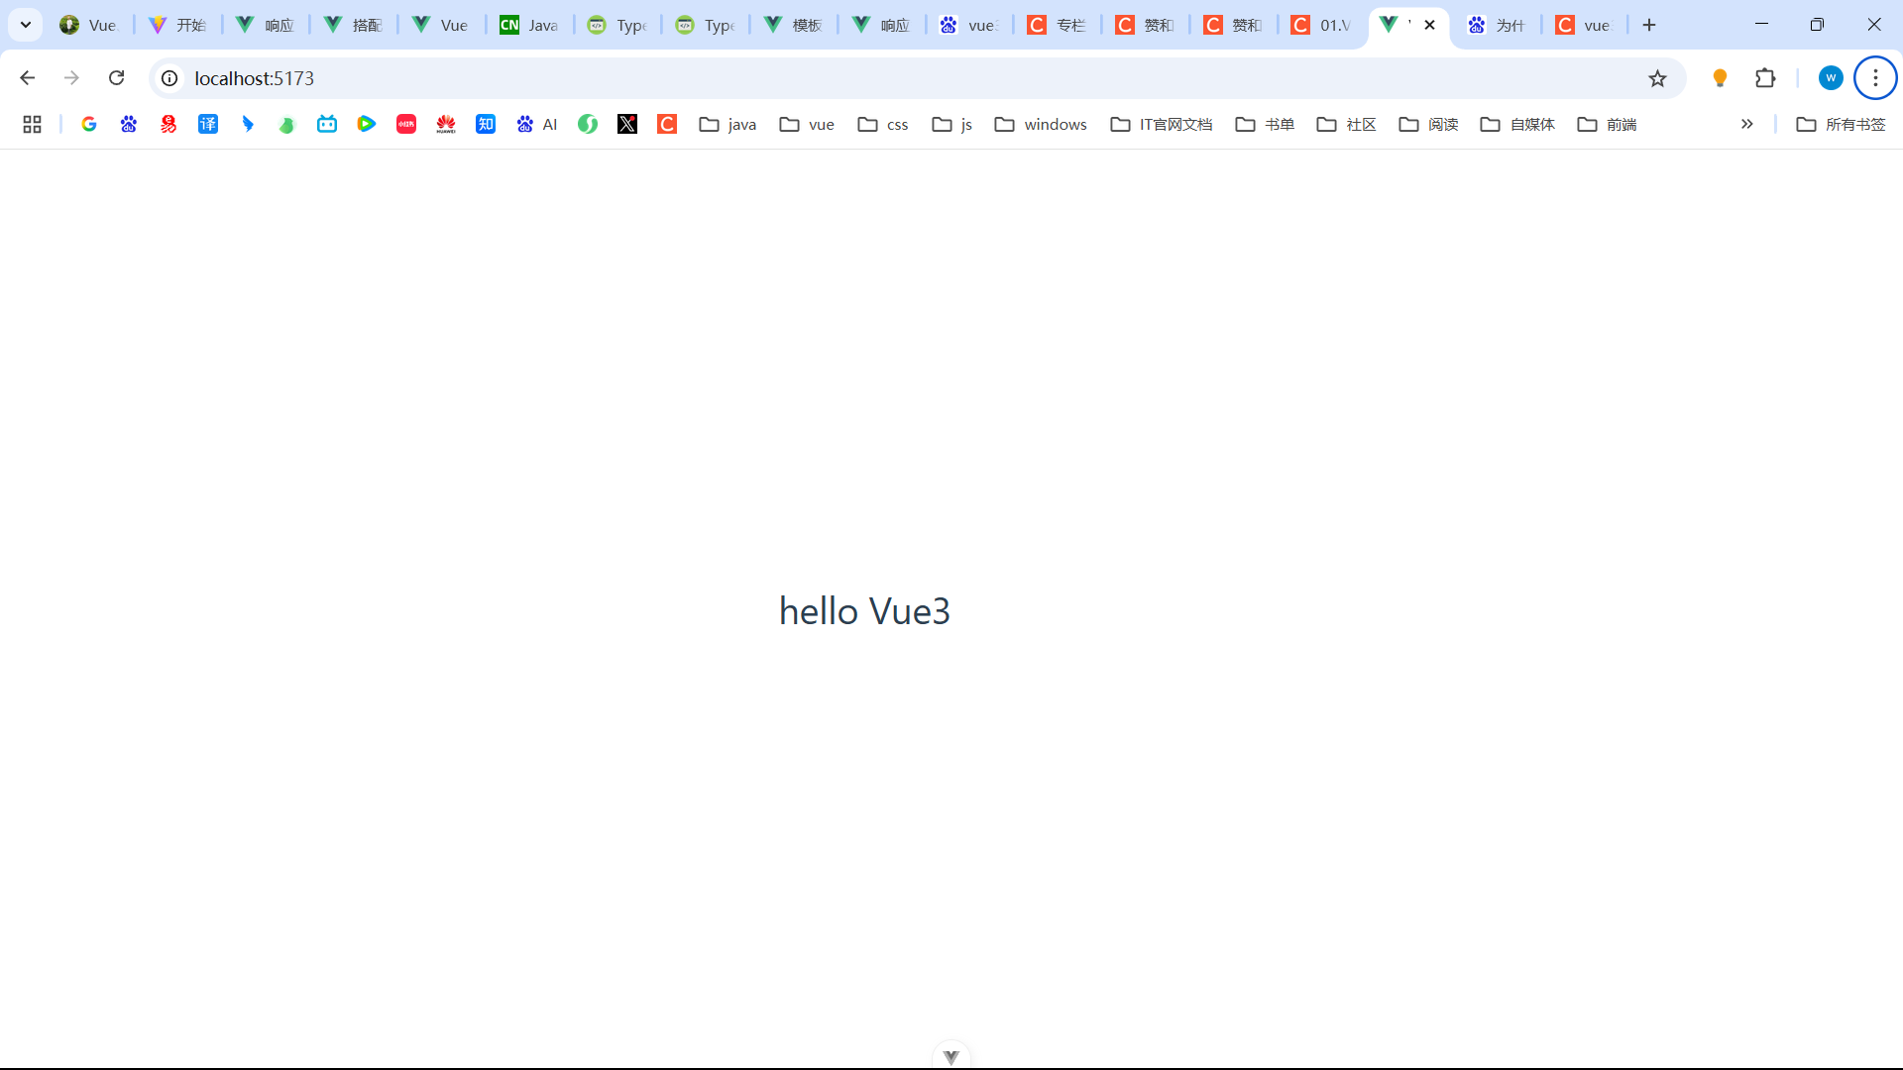
Task: Open the Bilibili bookmark icon
Action: (x=327, y=124)
